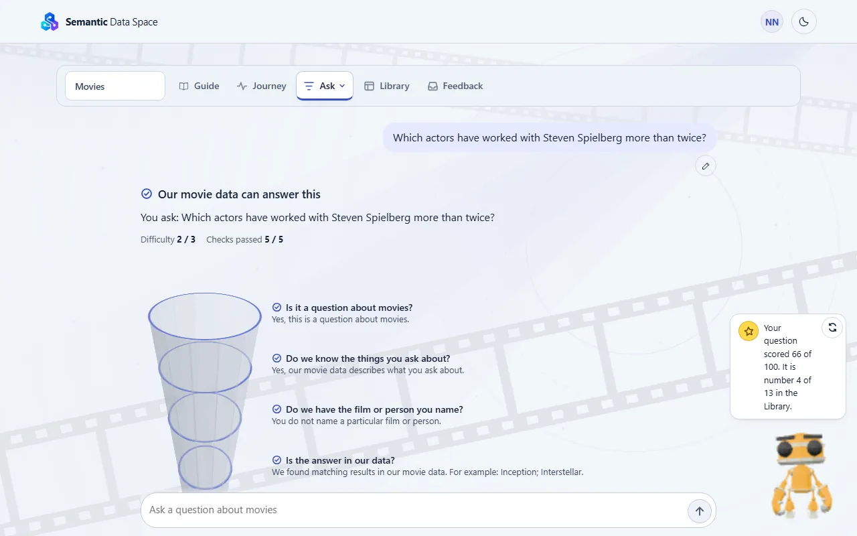Click the 'Difficulty 2 / 3' text
Viewport: 857px width, 536px height.
(x=168, y=239)
